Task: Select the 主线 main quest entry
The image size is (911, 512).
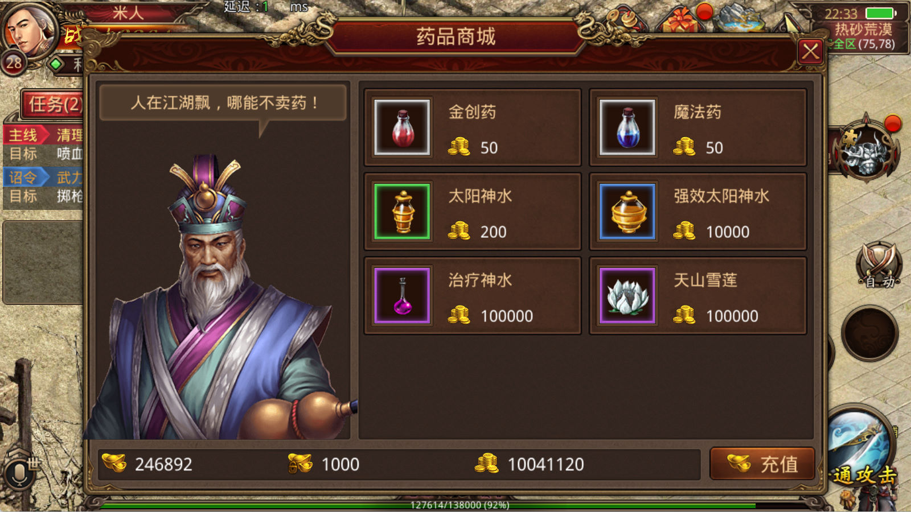Action: (44, 144)
